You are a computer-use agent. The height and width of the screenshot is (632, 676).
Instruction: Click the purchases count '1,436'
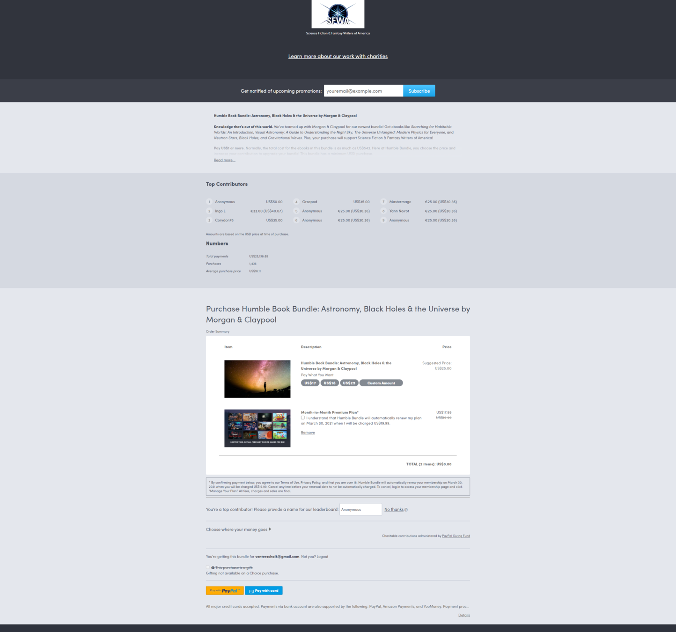tap(253, 264)
